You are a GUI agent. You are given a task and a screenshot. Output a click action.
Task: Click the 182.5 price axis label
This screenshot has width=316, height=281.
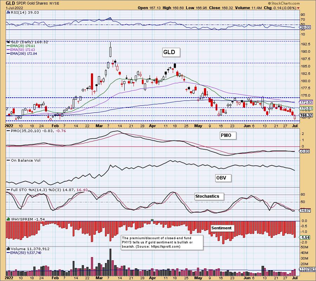click(x=306, y=74)
